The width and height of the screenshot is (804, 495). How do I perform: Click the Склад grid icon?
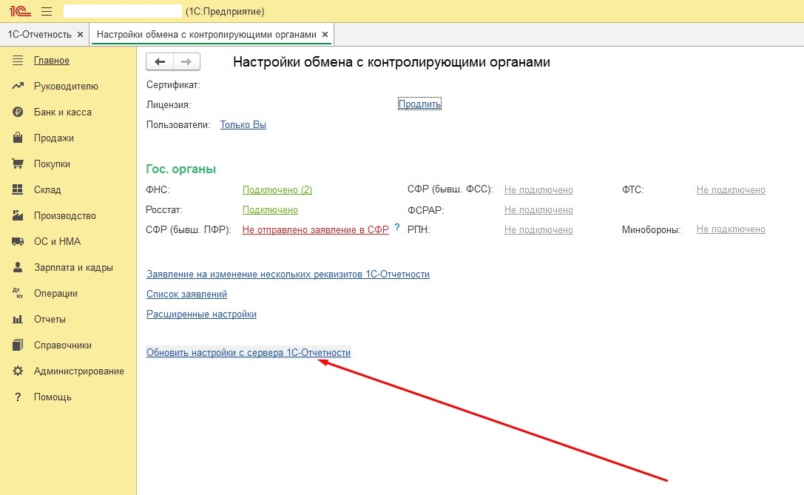point(18,189)
